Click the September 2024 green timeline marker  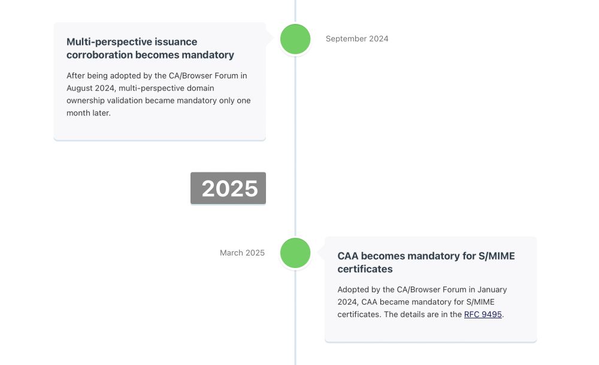click(295, 39)
